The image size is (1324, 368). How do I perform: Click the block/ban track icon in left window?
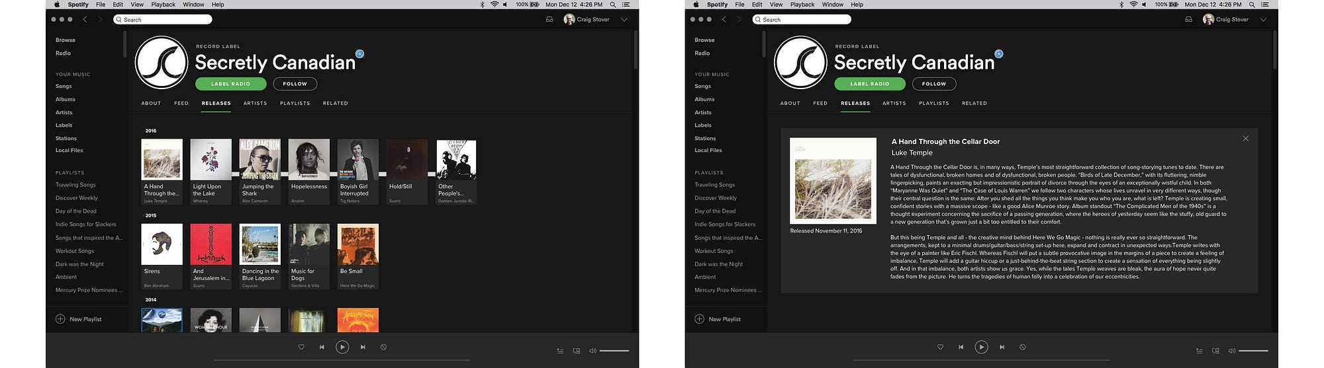point(383,347)
